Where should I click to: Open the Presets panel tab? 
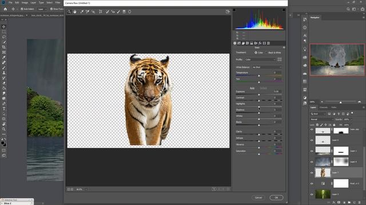268,43
